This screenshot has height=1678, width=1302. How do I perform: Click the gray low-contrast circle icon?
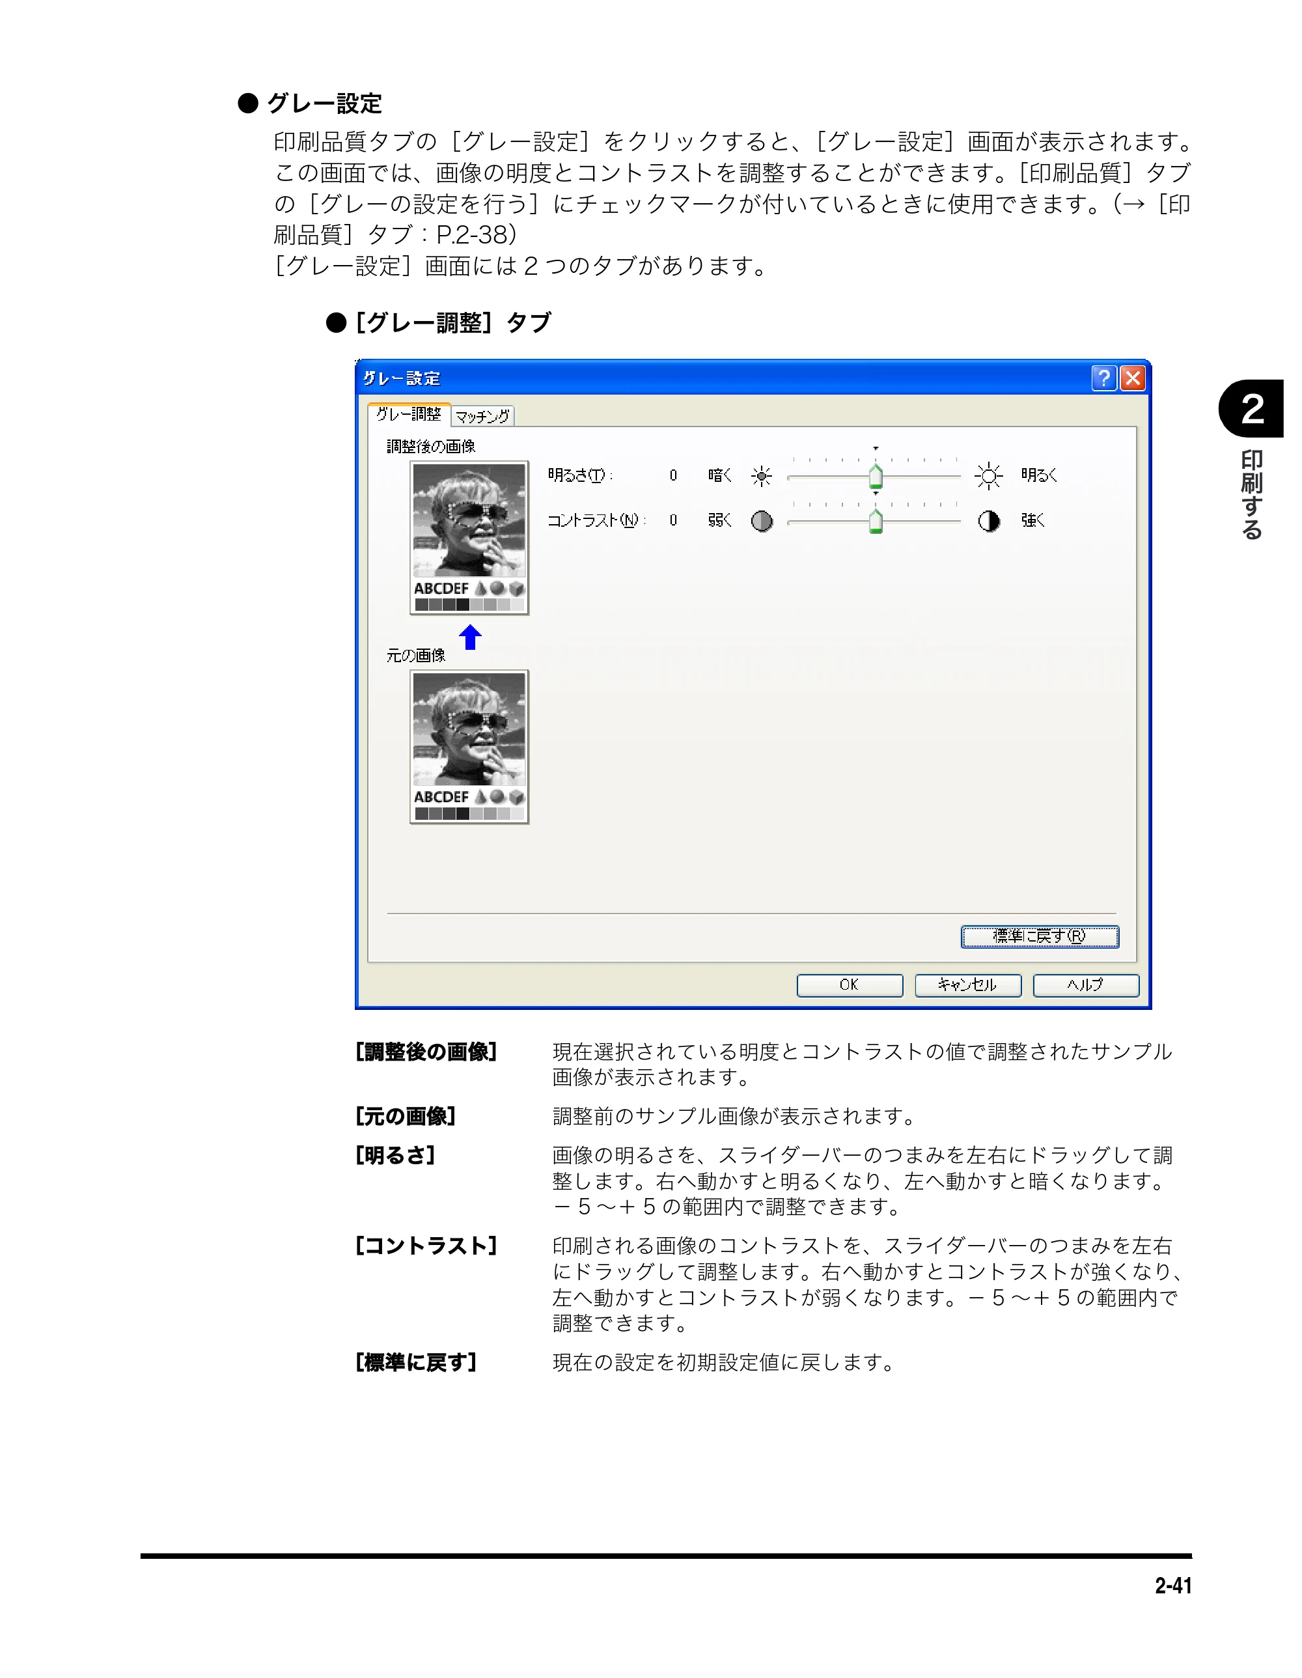[x=761, y=521]
